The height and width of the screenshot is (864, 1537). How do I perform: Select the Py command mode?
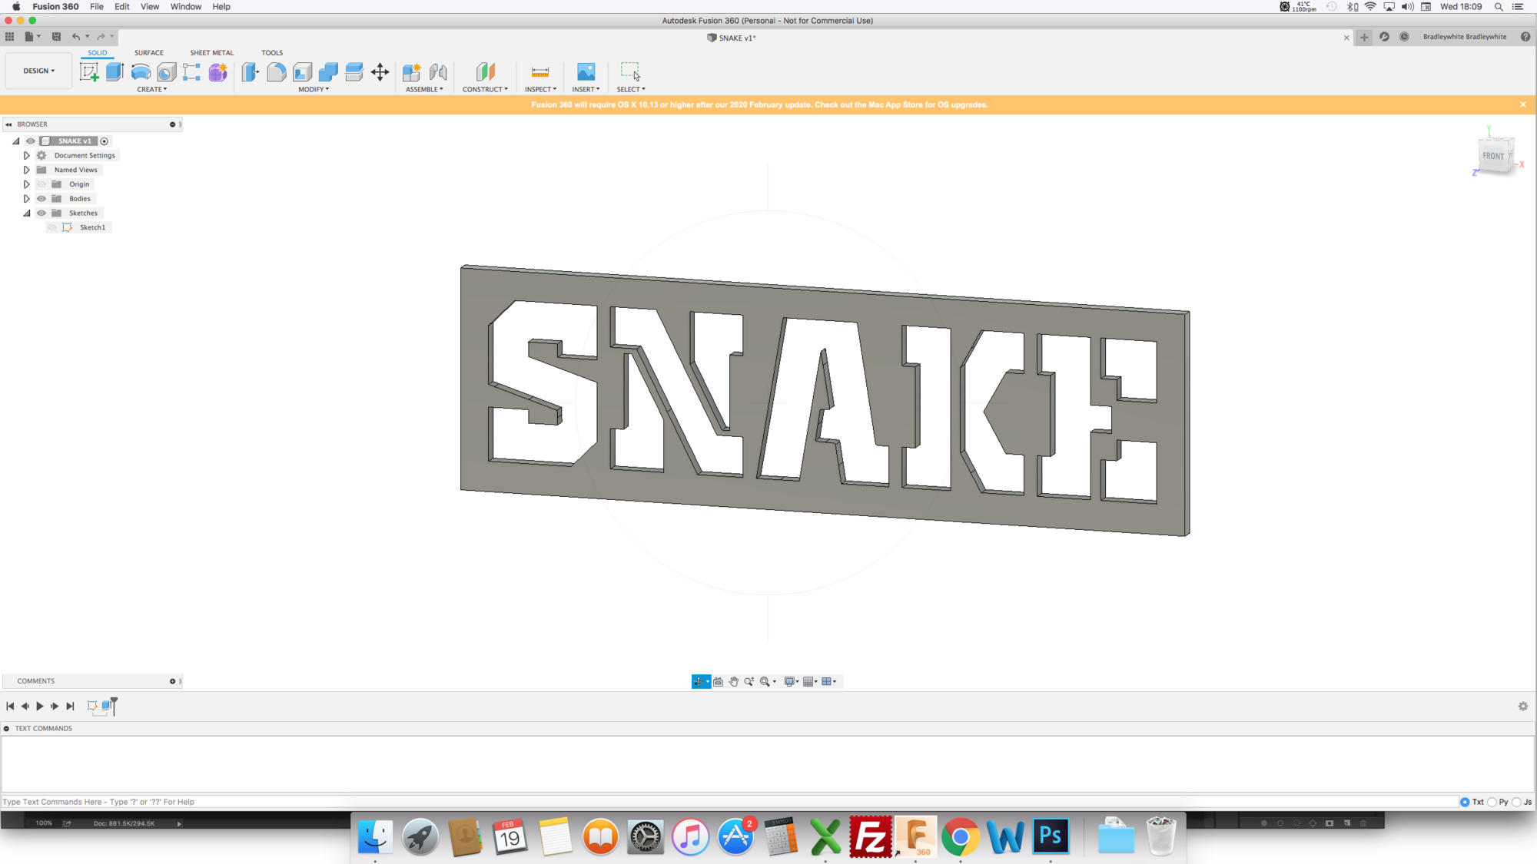coord(1492,802)
